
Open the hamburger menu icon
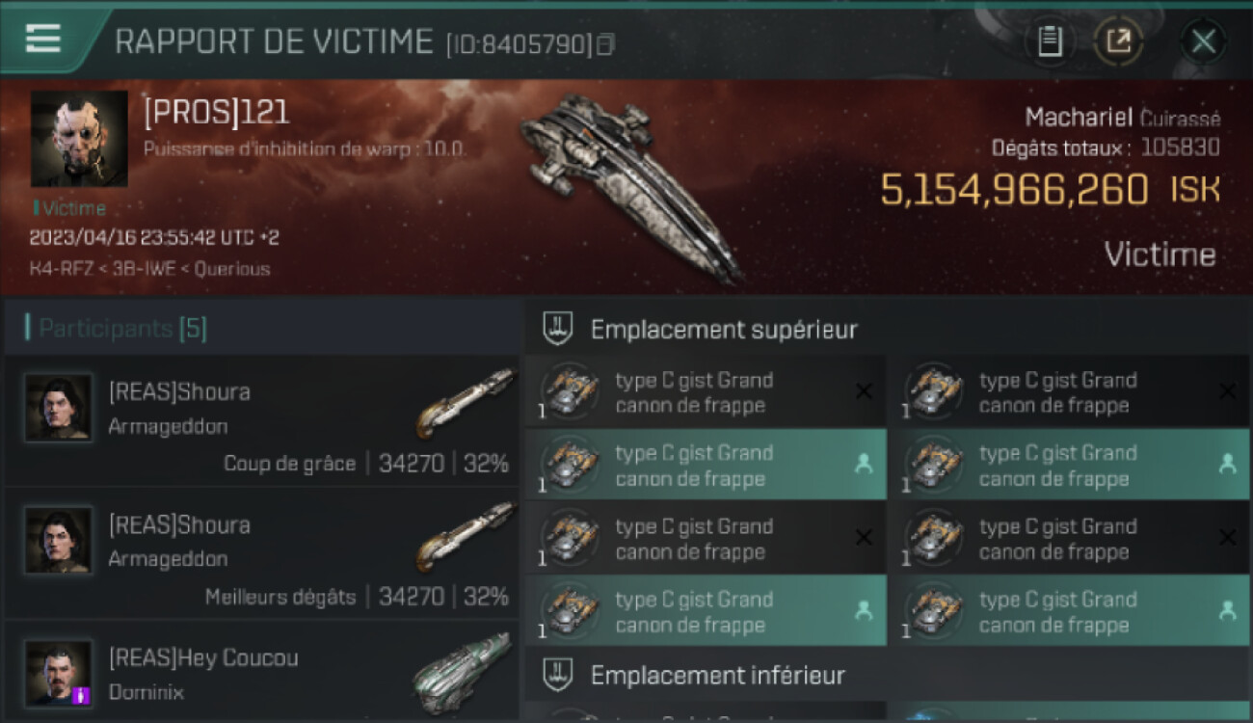click(x=42, y=40)
